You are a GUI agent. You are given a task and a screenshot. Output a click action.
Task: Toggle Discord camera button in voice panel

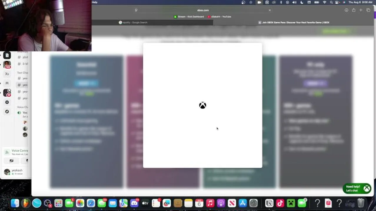point(11,161)
